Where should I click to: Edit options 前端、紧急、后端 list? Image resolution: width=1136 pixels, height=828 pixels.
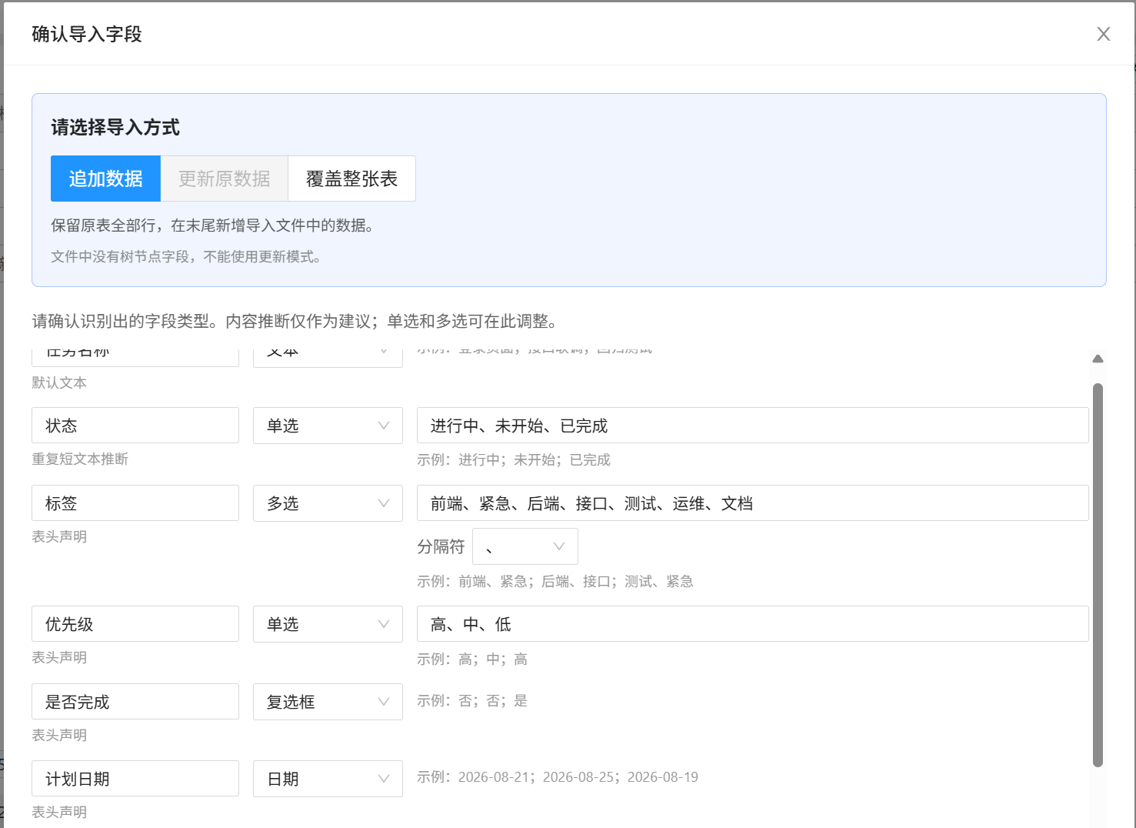pyautogui.click(x=752, y=503)
